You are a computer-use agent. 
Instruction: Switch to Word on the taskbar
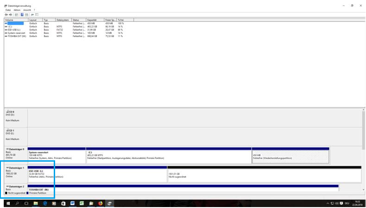[x=72, y=203]
